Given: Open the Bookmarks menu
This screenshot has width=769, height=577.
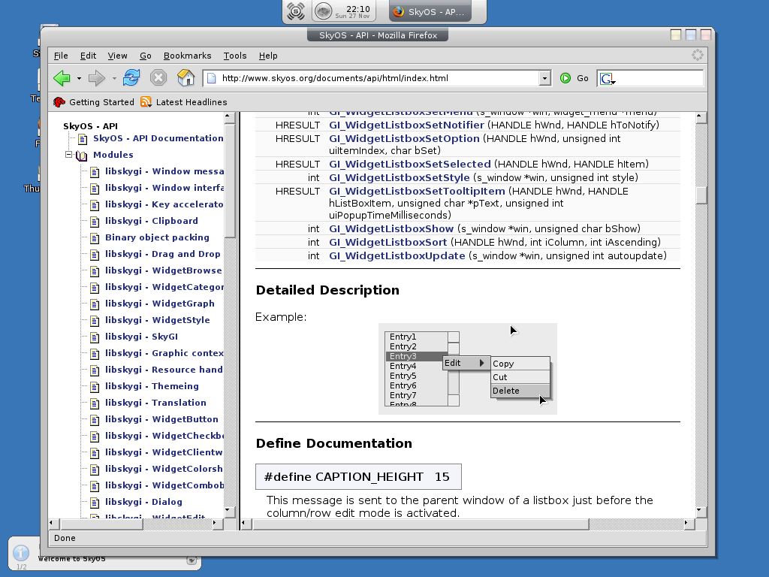Looking at the screenshot, I should [187, 56].
